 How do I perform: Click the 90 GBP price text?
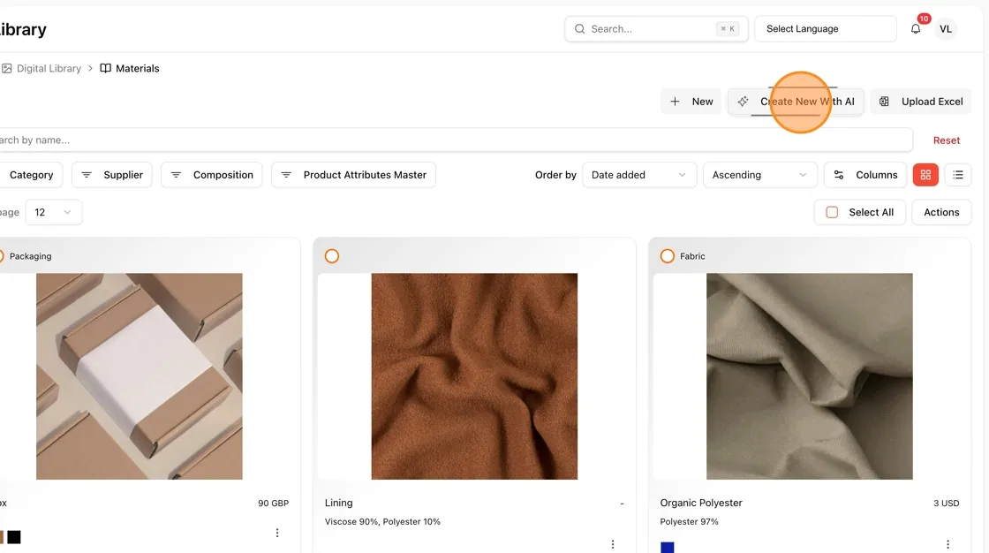(x=273, y=504)
